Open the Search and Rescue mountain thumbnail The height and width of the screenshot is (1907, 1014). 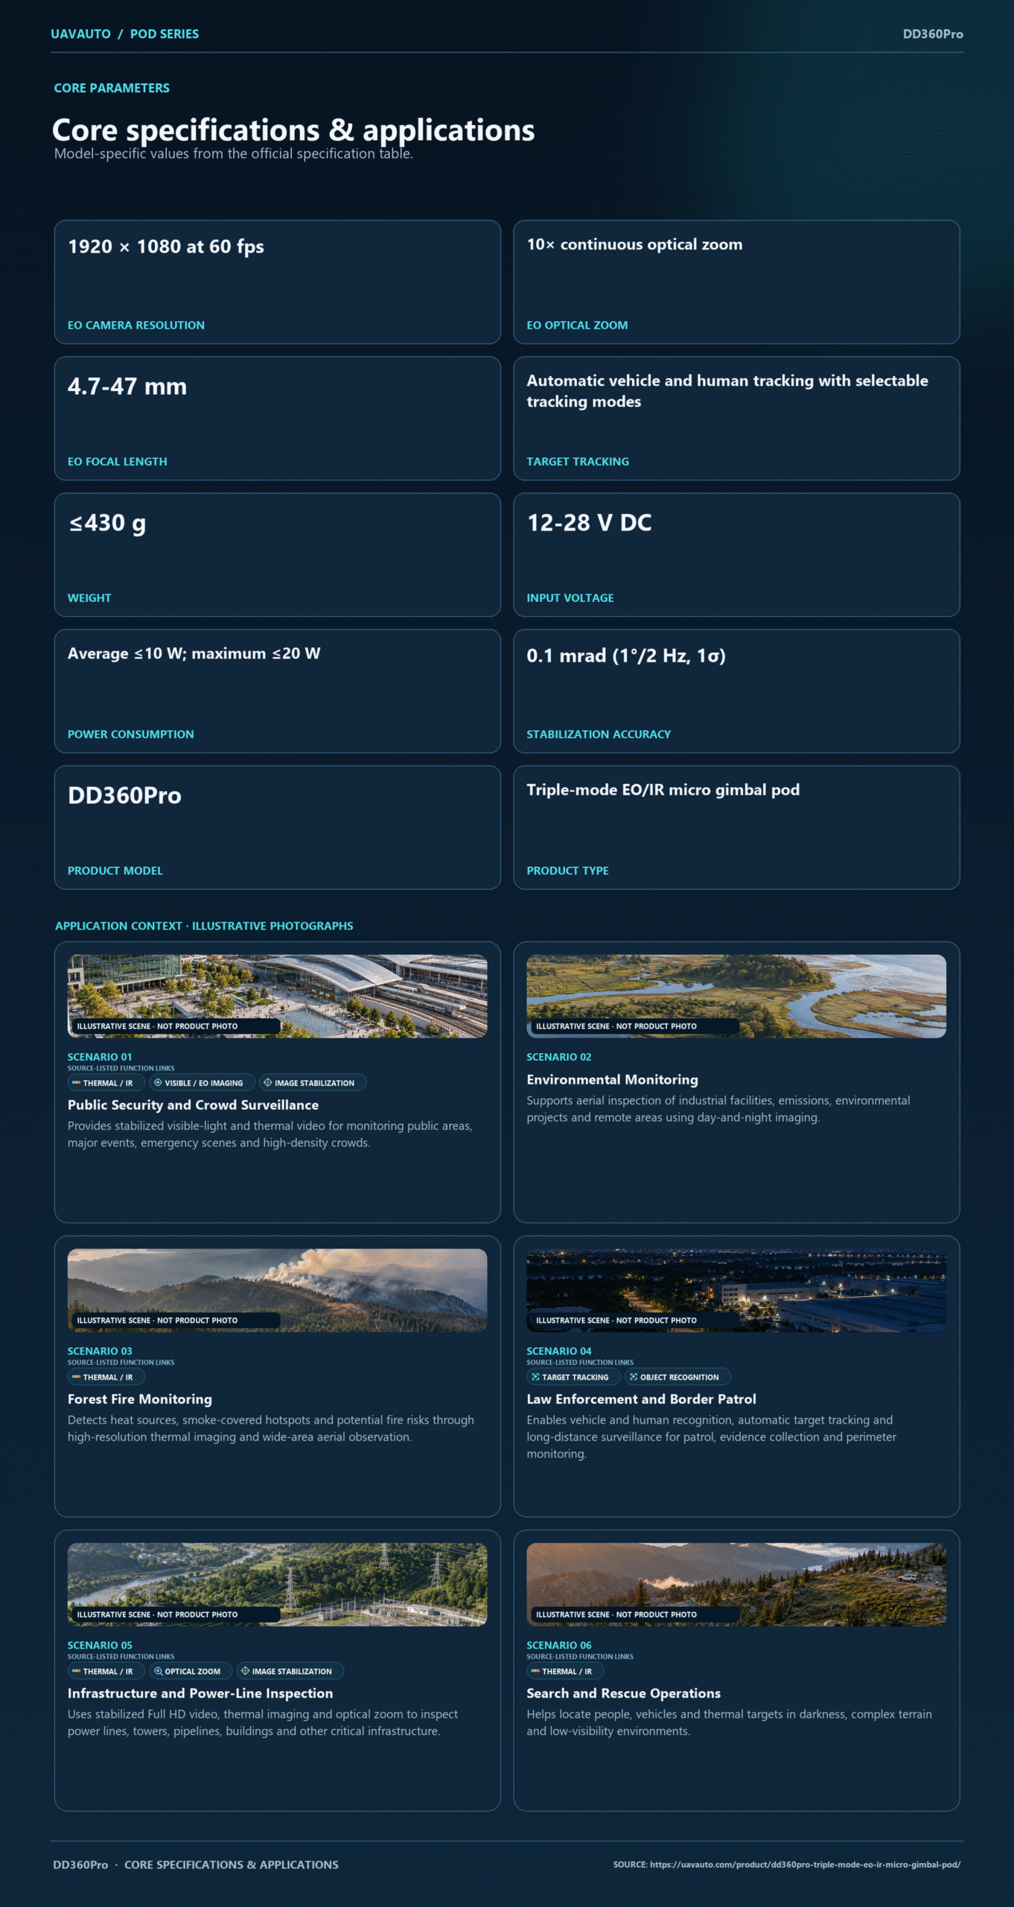click(736, 1584)
